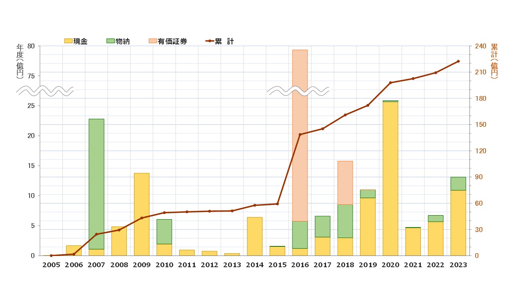Click the 2006 yellow 現金 bar
Viewport: 512px width, 288px height.
[74, 250]
